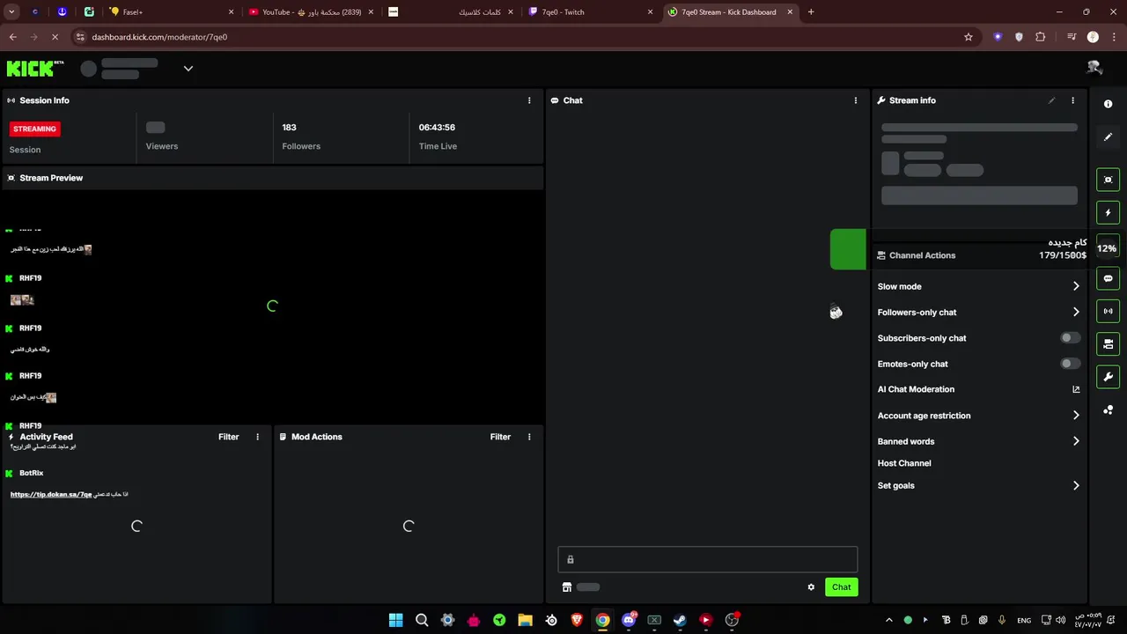This screenshot has height=634, width=1127.
Task: Open browser extensions puzzle icon
Action: 1041,37
